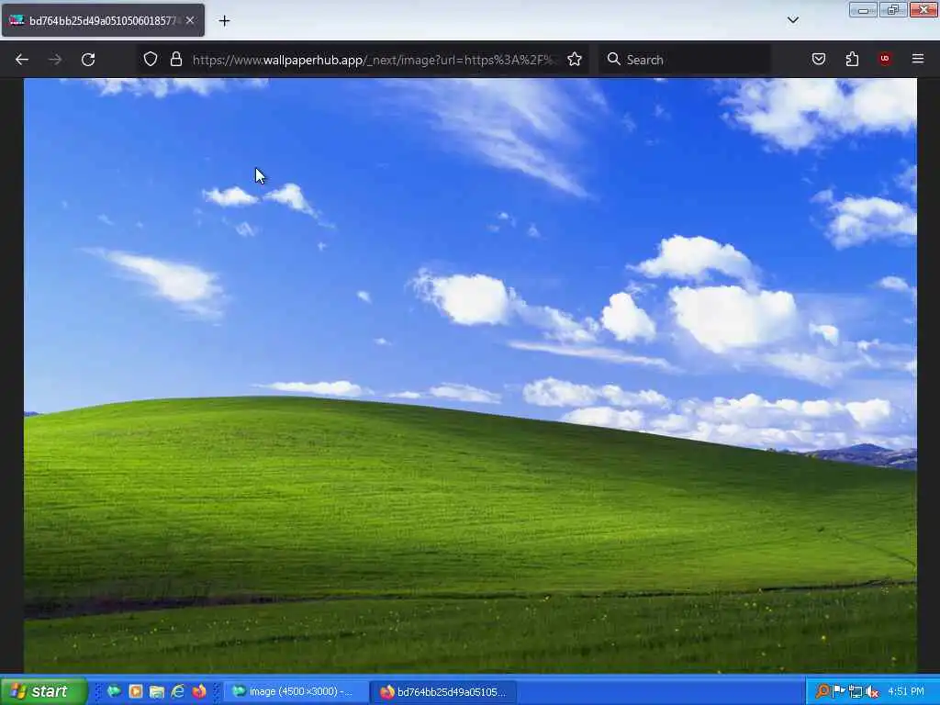Switch to bd764bb25d49a05105 Firefox taskbar button
Viewport: 940px width, 705px height.
tap(443, 692)
